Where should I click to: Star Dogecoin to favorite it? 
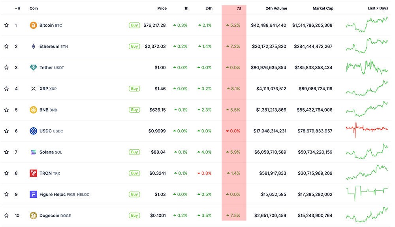pyautogui.click(x=6, y=216)
